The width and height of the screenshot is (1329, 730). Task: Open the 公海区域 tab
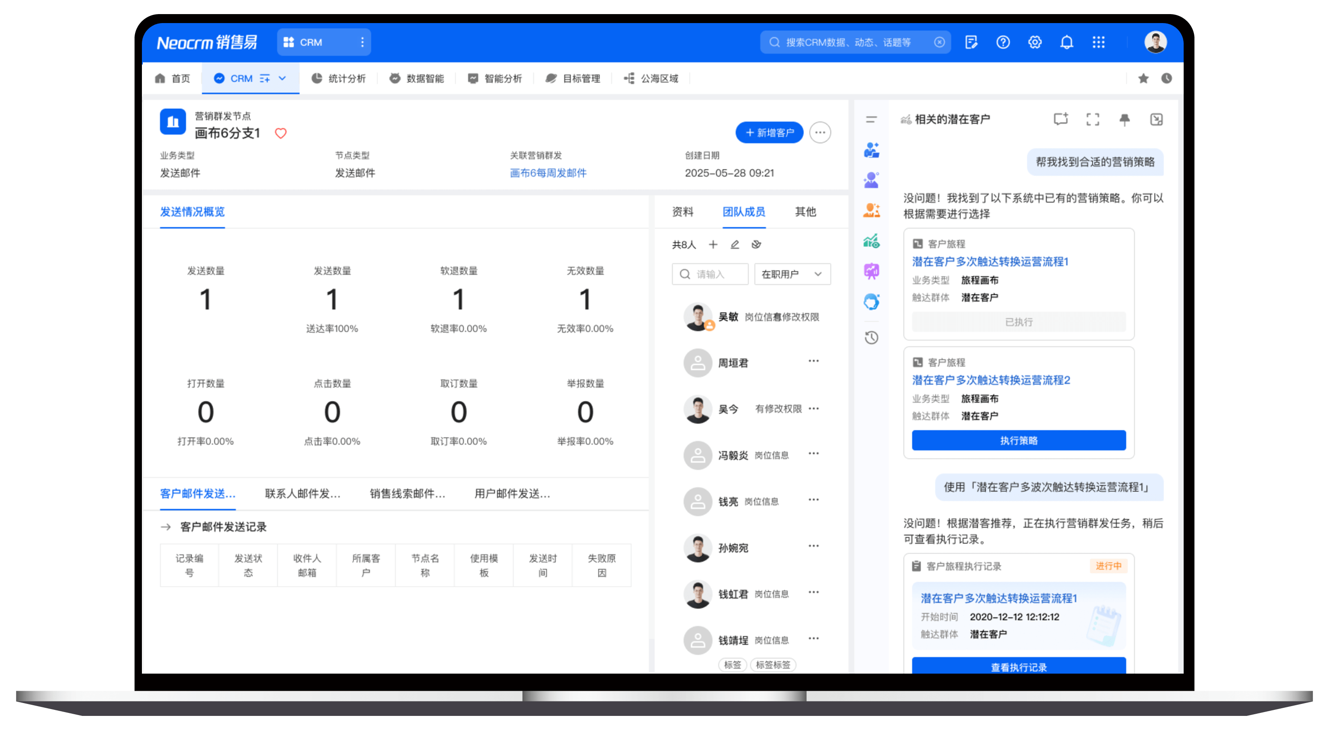point(651,78)
